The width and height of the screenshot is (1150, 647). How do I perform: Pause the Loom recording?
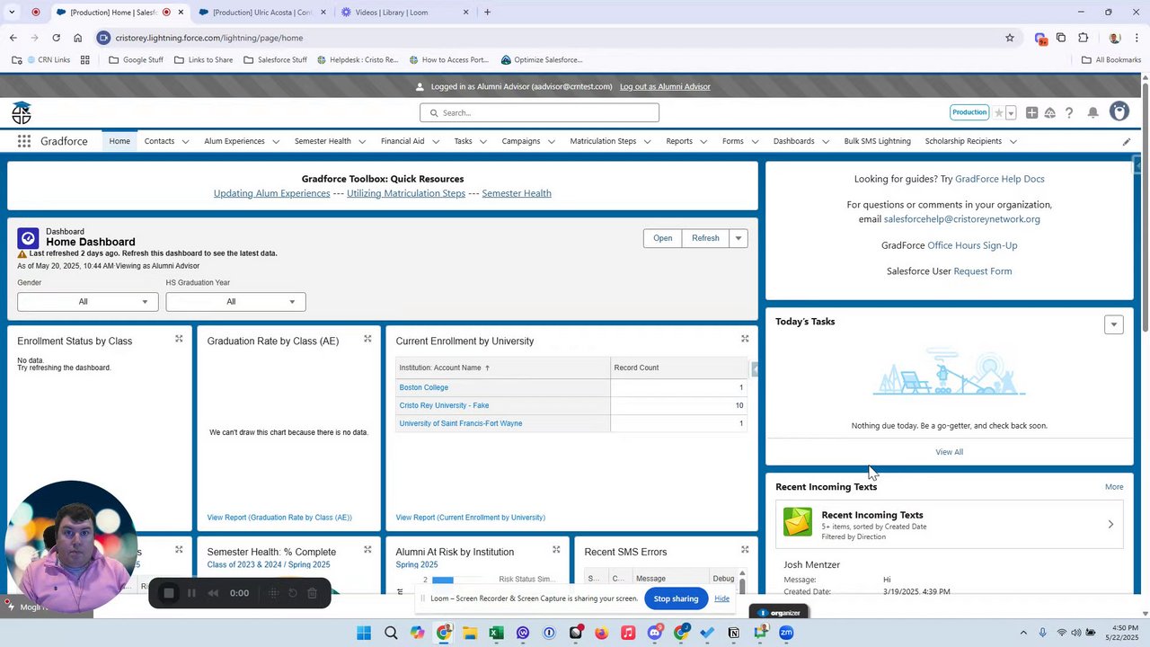[191, 593]
